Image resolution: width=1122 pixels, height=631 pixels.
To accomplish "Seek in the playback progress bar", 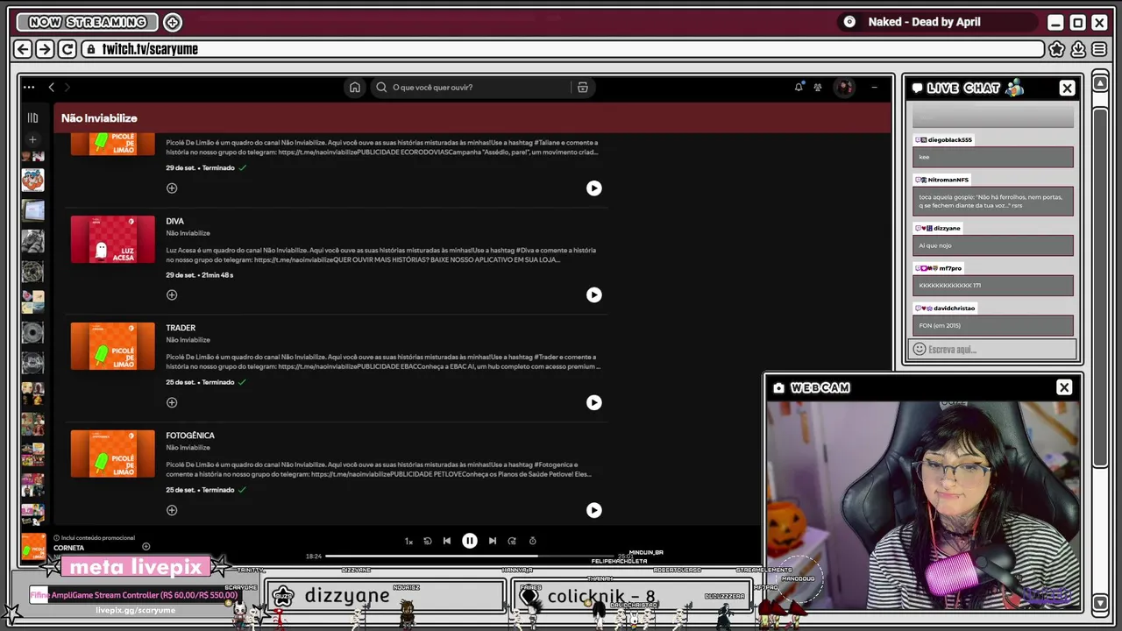I will pyautogui.click(x=470, y=556).
